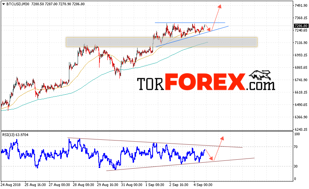
Task: Click the 24 Aug 2018 date label
Action: [11, 184]
